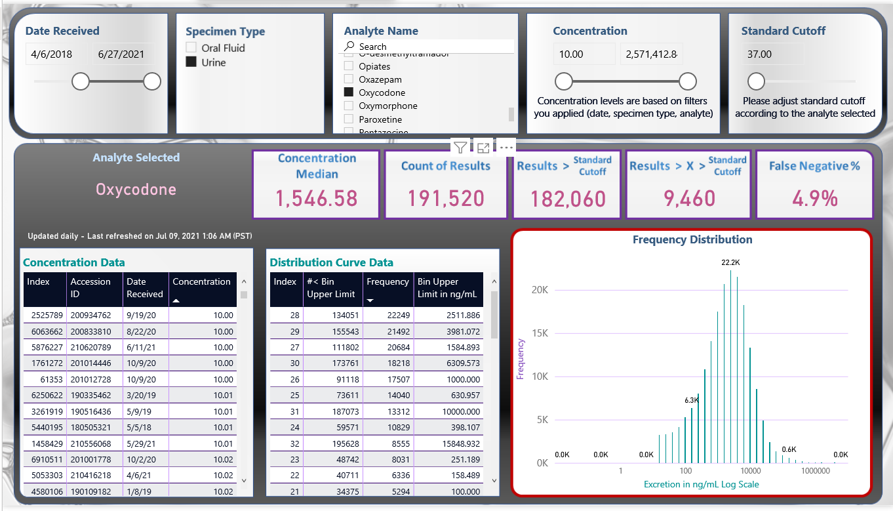
Task: Uncheck the Oxycodone analyte
Action: coord(349,92)
